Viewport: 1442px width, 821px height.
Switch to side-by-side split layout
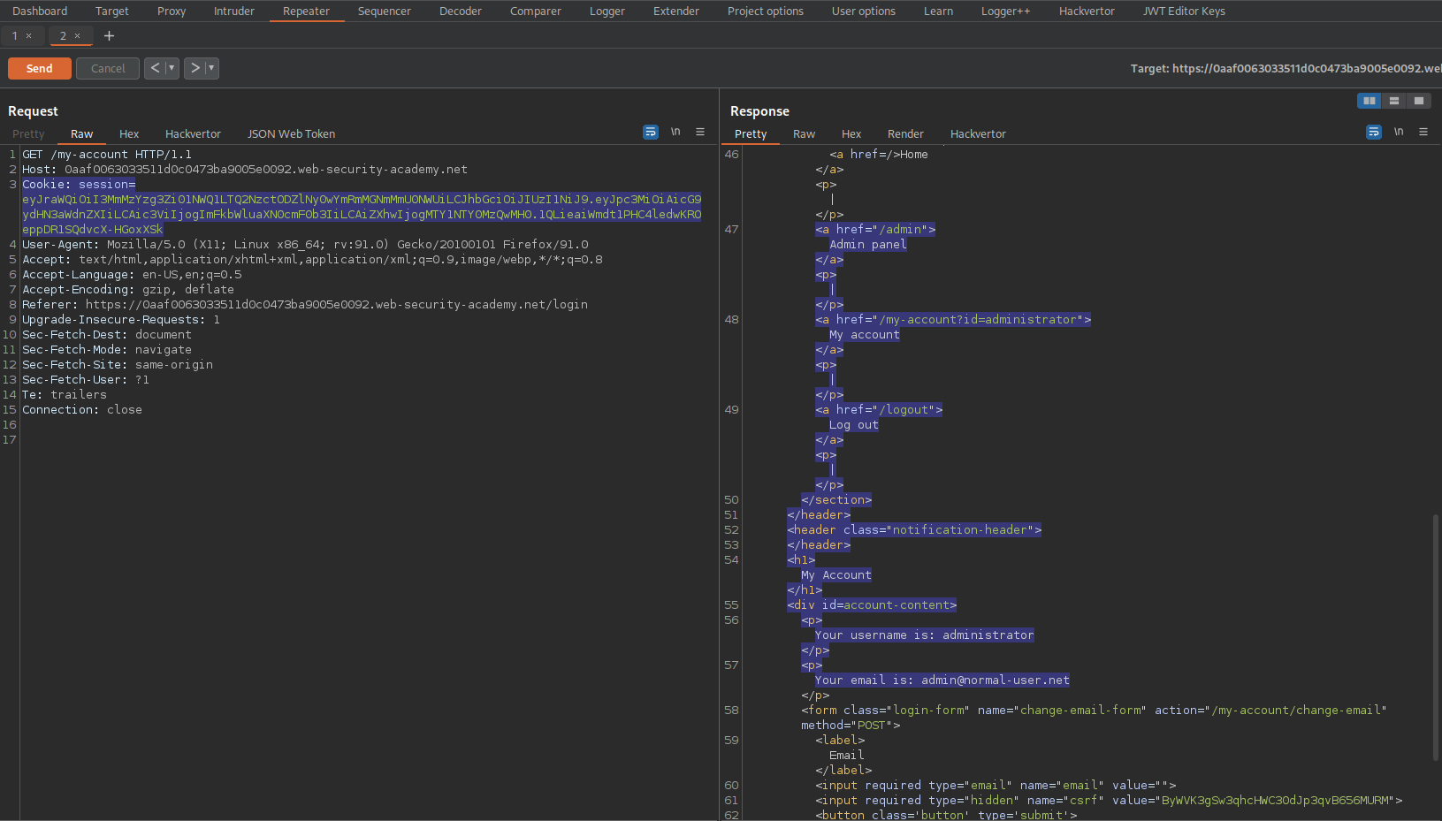click(x=1370, y=101)
